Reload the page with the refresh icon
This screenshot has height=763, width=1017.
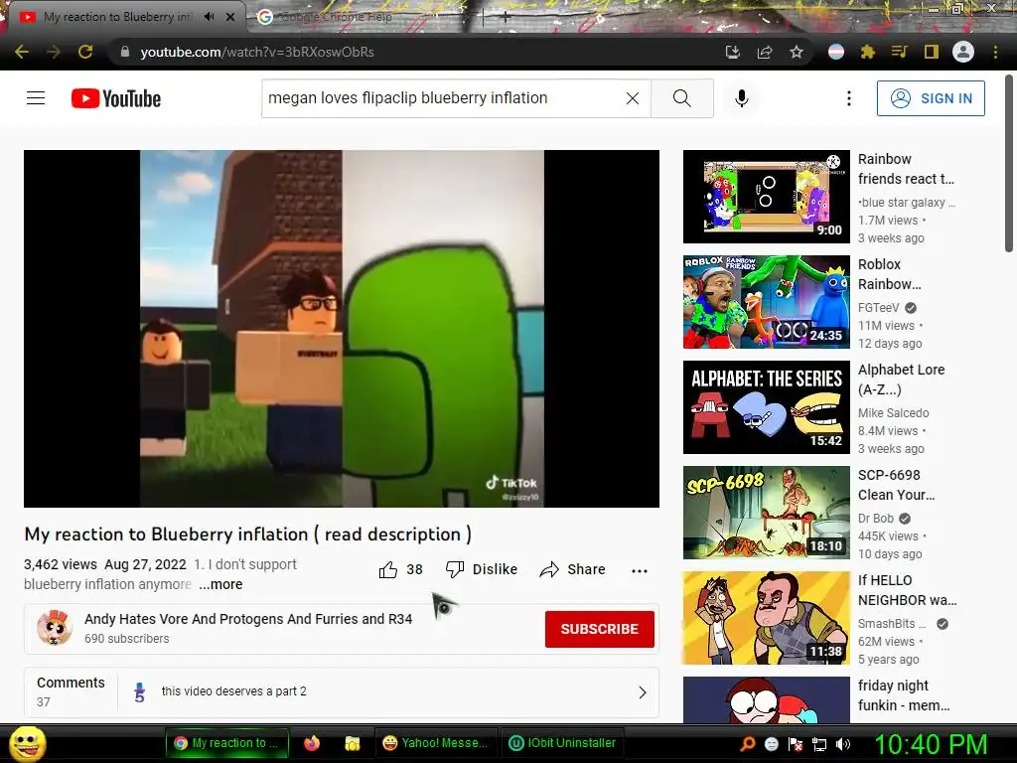(85, 52)
